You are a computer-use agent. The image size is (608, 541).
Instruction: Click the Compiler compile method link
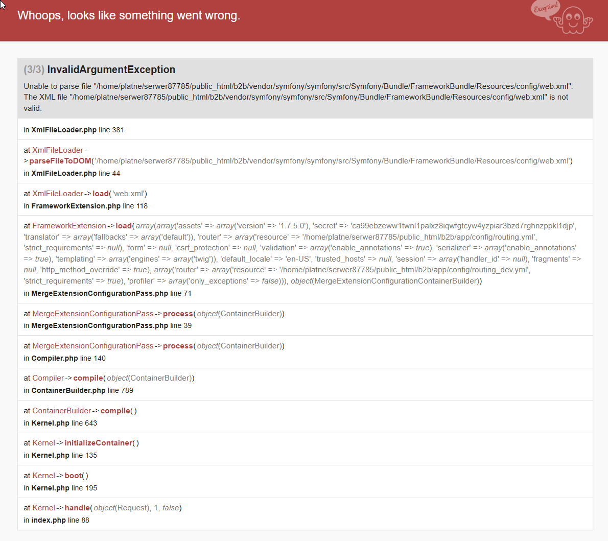88,378
